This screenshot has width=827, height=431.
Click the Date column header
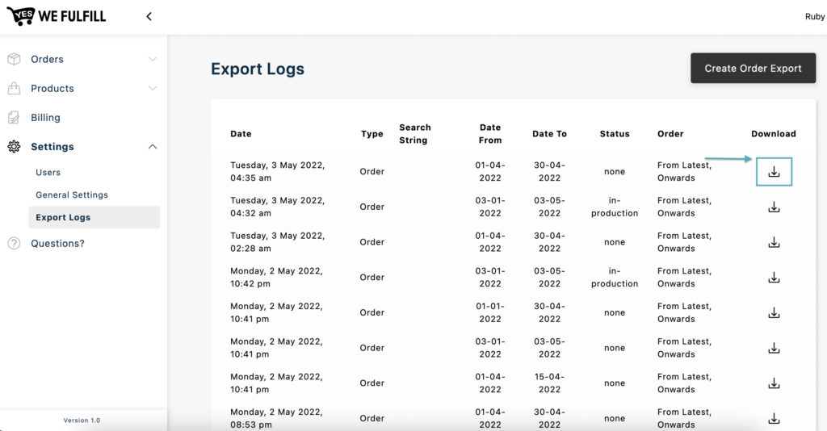coord(241,134)
